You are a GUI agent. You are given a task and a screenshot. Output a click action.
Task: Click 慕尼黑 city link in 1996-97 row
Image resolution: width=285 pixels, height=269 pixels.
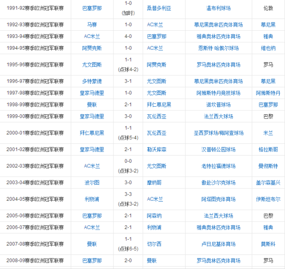(268, 81)
